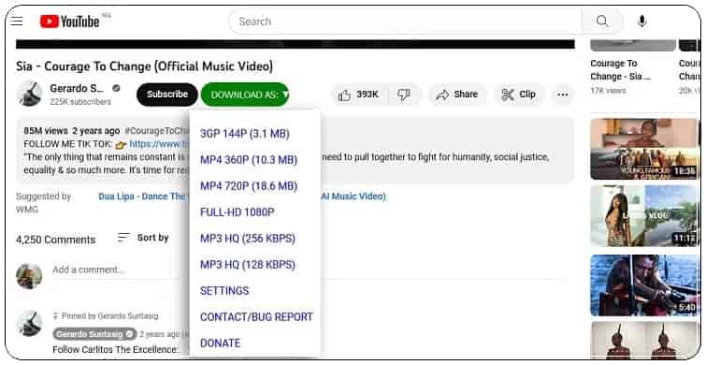Select FULL-HD 1080P download option
706x365 pixels.
pos(238,212)
